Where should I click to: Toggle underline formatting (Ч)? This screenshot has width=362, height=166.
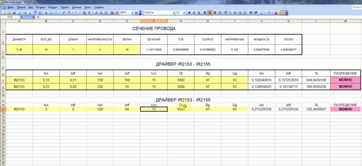pos(199,13)
